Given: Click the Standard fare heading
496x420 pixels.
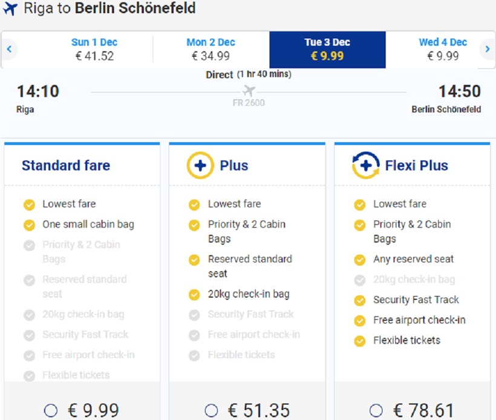Looking at the screenshot, I should tap(66, 165).
